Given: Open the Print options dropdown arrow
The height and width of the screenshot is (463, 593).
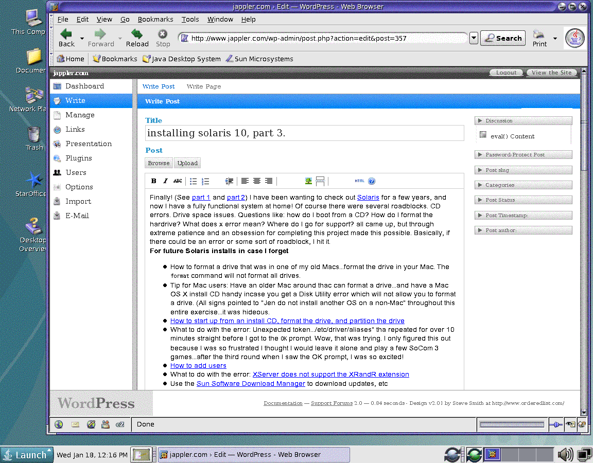Looking at the screenshot, I should point(555,39).
